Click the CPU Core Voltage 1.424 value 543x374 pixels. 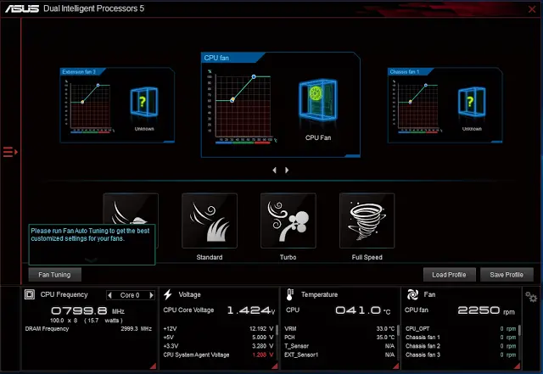(x=251, y=310)
